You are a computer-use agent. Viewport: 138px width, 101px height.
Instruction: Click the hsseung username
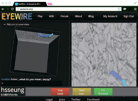pos(13,90)
